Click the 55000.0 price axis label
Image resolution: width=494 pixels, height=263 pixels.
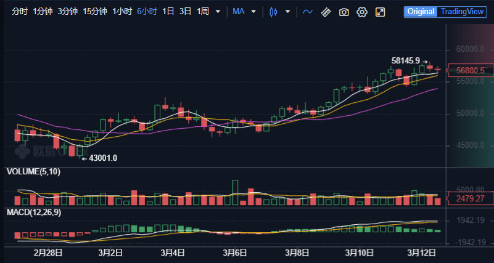pyautogui.click(x=471, y=81)
